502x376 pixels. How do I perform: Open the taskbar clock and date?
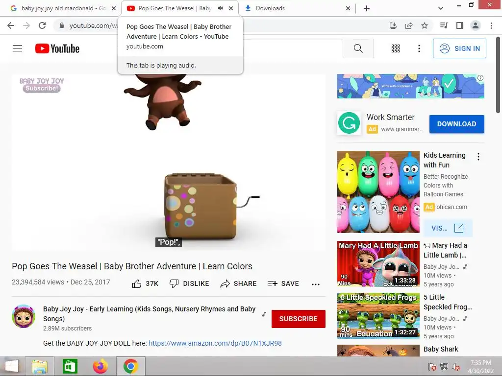[x=481, y=367]
